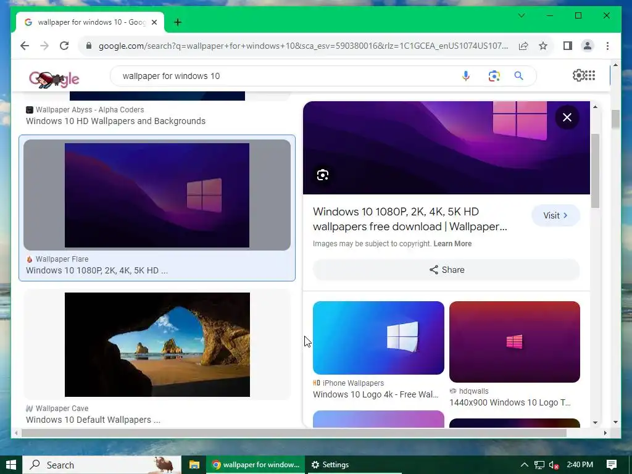Open Google quick settings gear icon
The width and height of the screenshot is (632, 474).
[x=578, y=75]
